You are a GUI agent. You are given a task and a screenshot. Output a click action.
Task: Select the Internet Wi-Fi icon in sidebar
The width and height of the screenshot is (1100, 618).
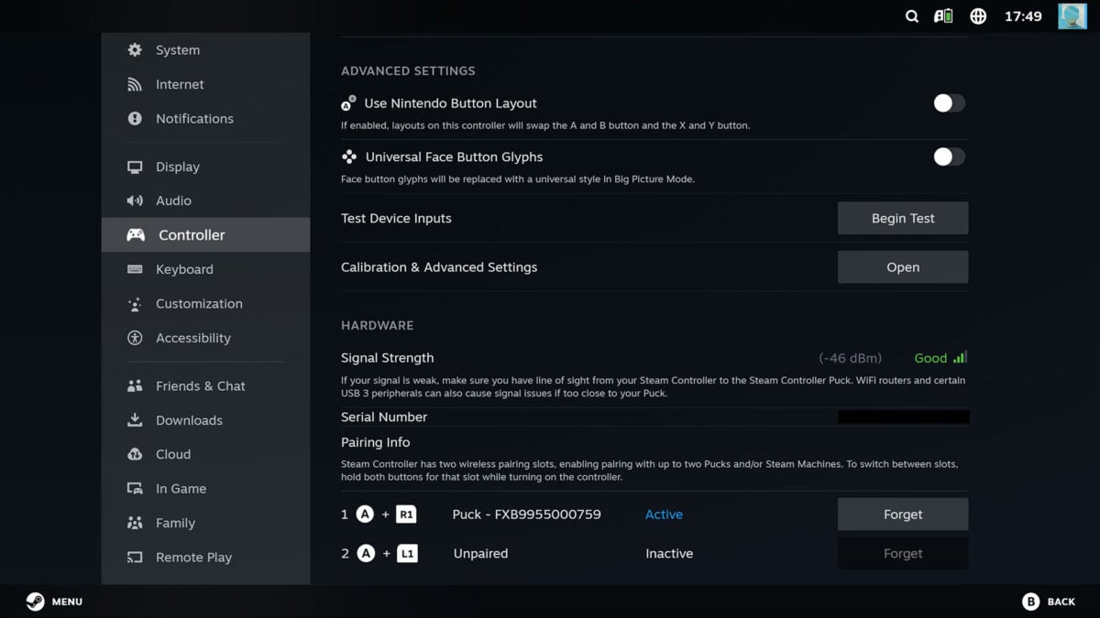tap(135, 84)
